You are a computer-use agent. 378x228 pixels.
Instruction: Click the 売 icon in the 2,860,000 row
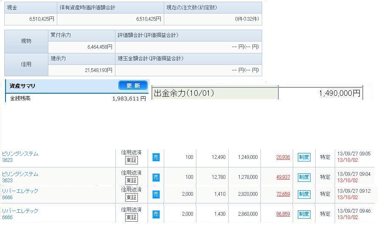pos(156,214)
